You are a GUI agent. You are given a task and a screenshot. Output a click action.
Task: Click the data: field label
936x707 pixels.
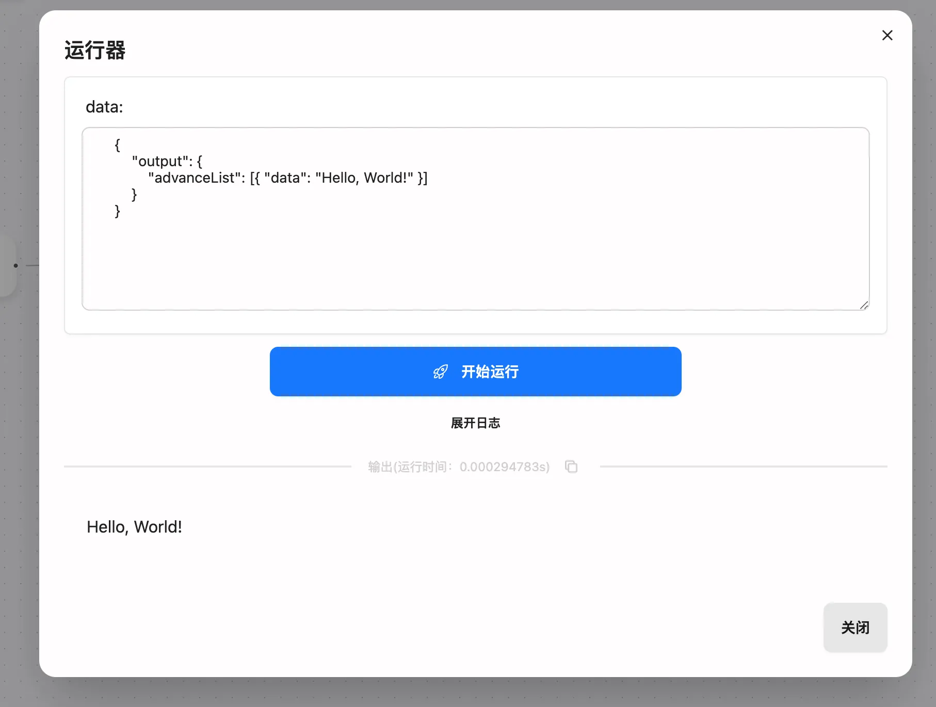pos(104,107)
